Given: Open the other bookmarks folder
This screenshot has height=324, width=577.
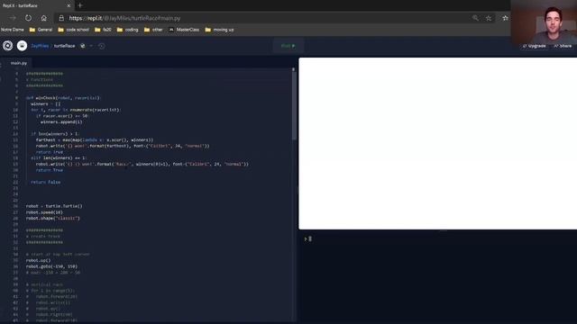Looking at the screenshot, I should tap(153, 30).
